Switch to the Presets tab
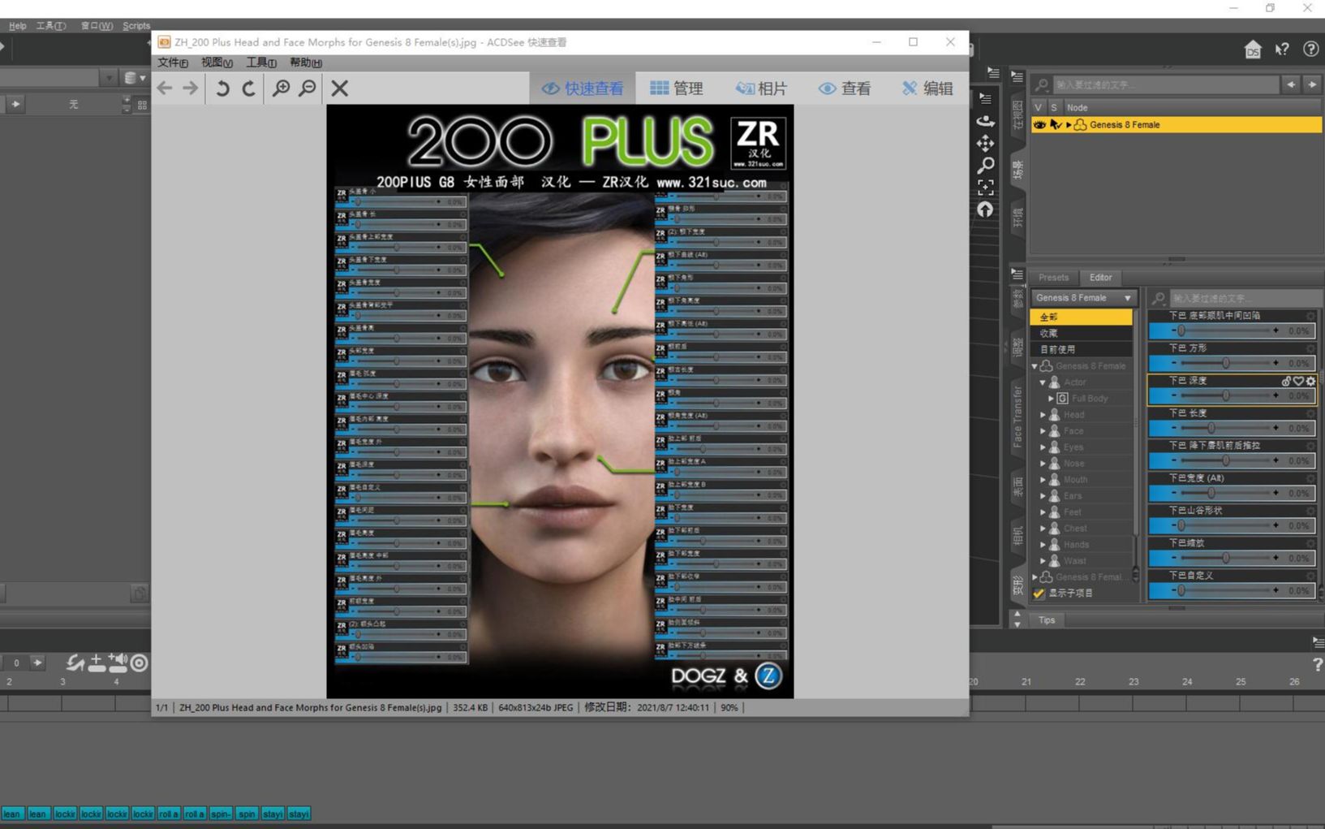The image size is (1325, 829). pos(1053,278)
